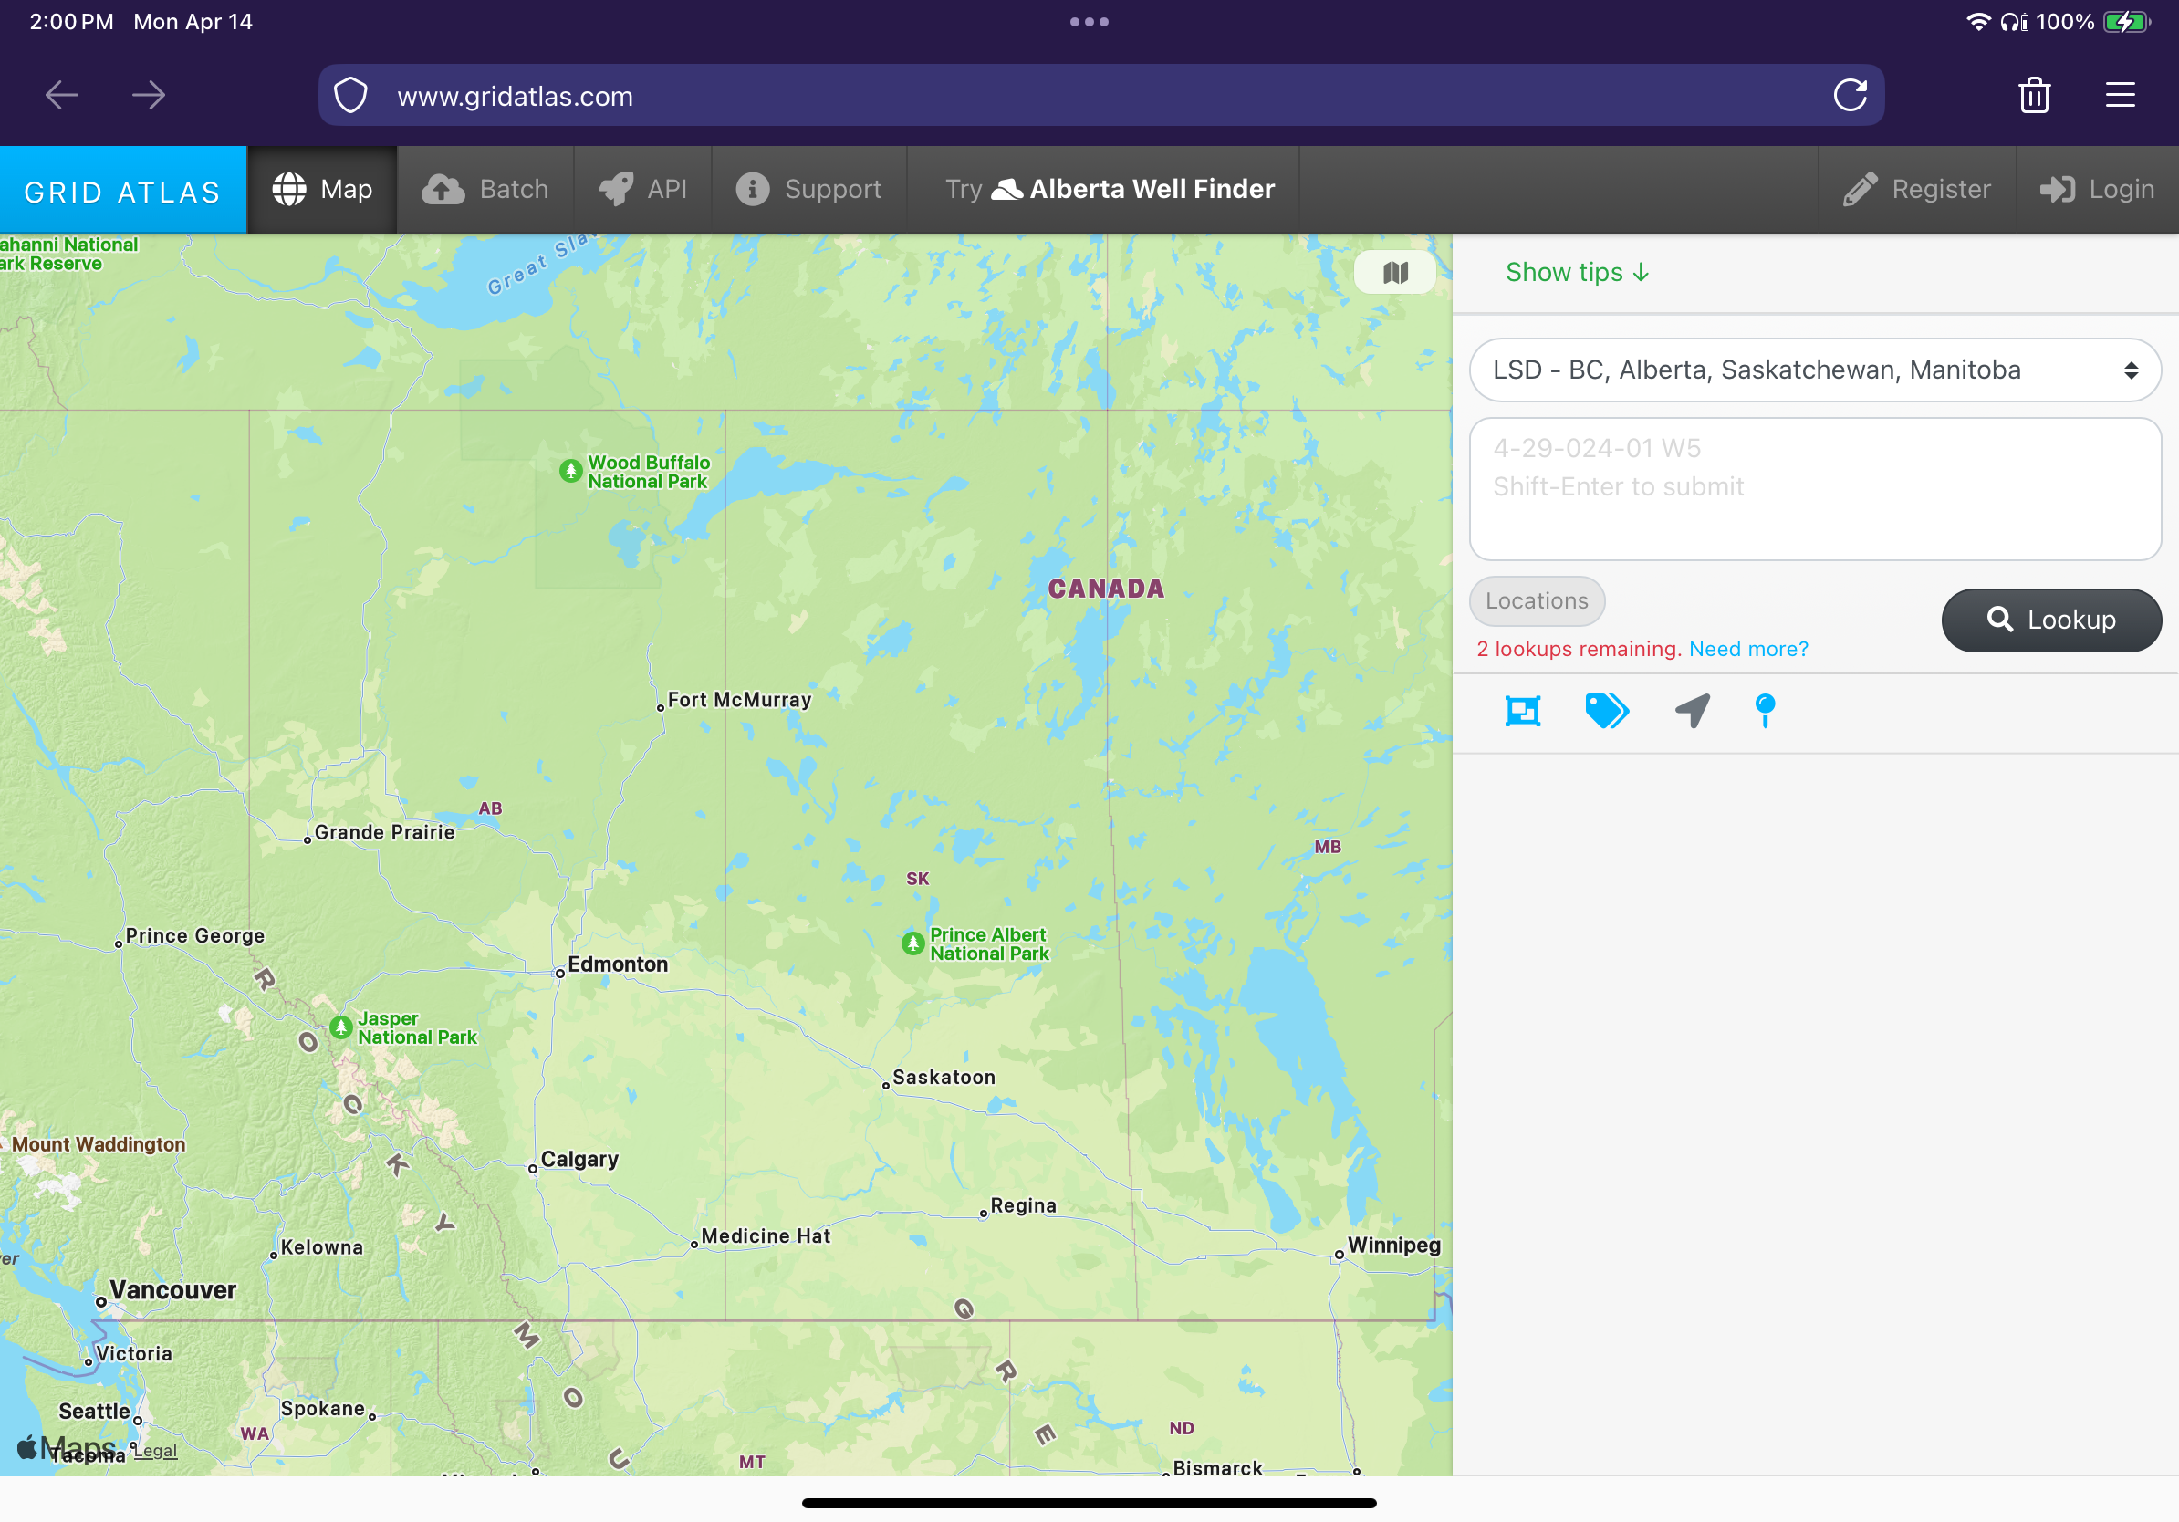The image size is (2179, 1522).
Task: Switch map style with the map icon button
Action: 1395,273
